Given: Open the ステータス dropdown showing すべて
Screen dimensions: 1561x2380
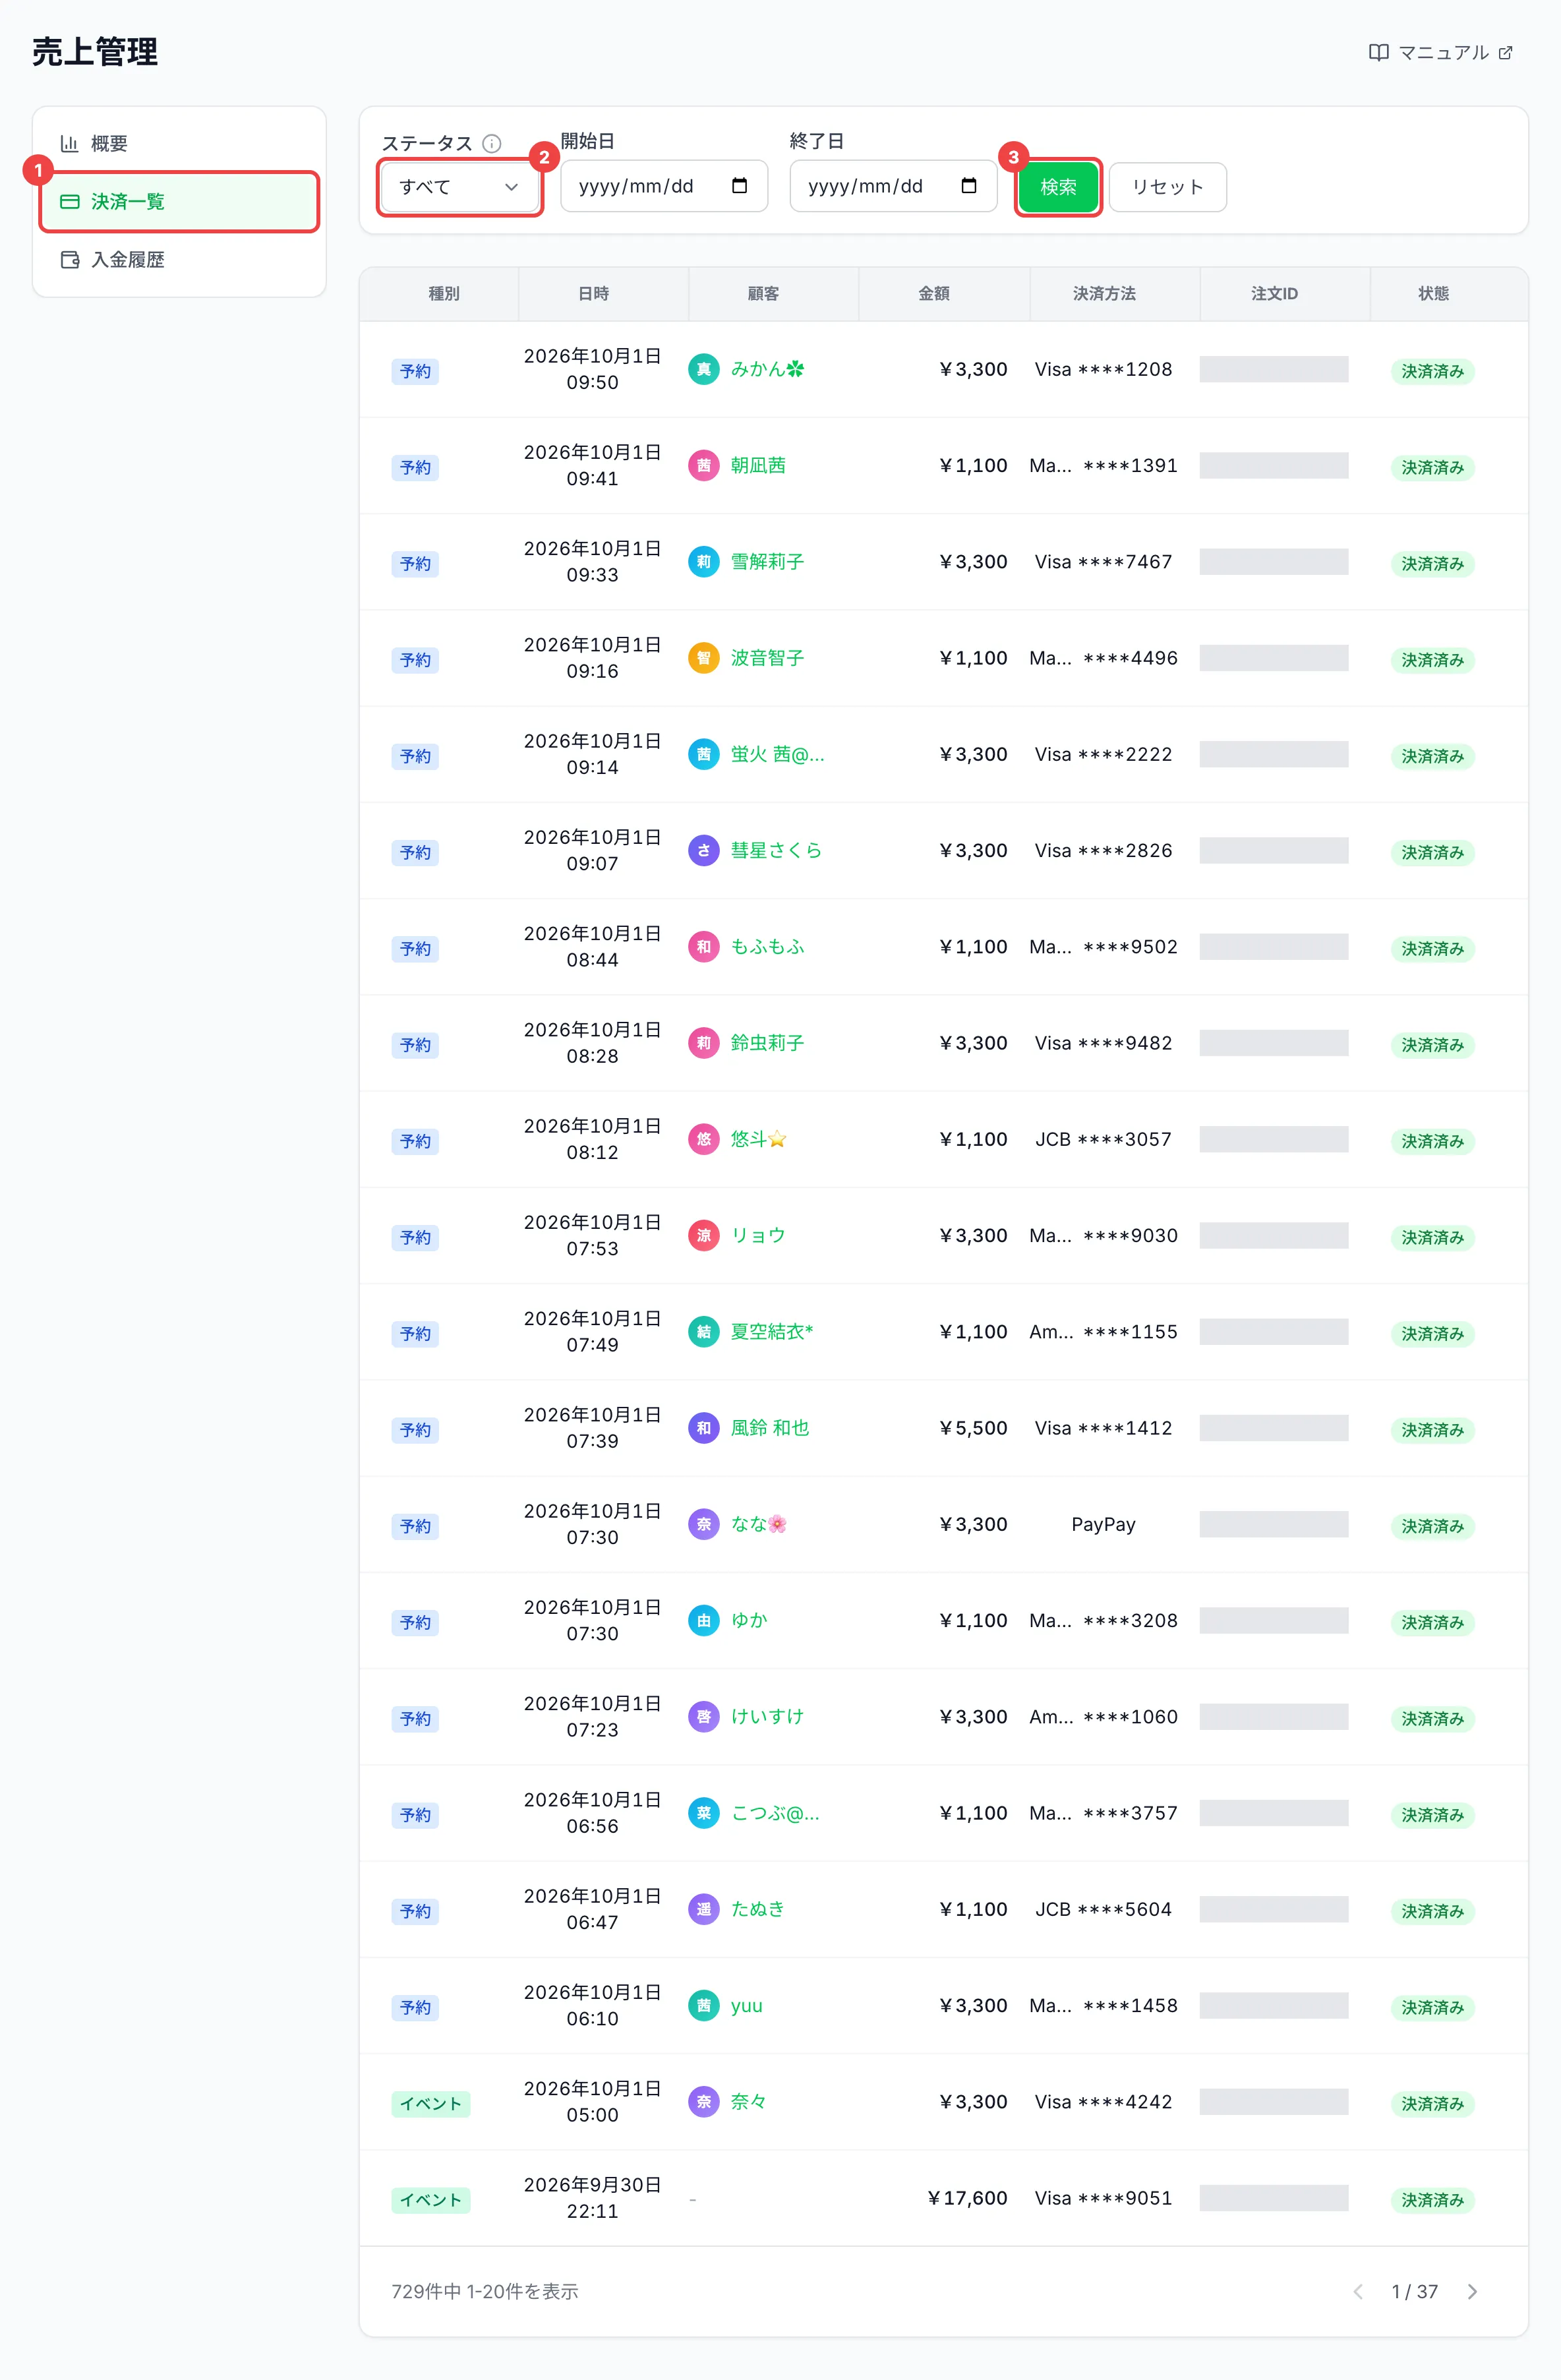Looking at the screenshot, I should pyautogui.click(x=460, y=187).
